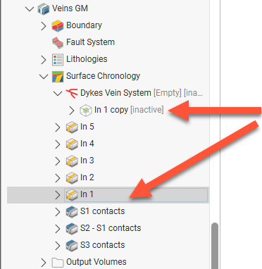
Task: Select the S3 contacts item
Action: click(x=103, y=245)
